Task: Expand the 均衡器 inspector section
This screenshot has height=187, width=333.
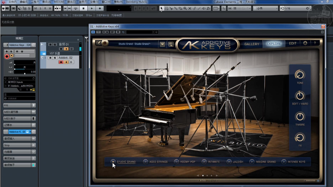Action: point(19,152)
